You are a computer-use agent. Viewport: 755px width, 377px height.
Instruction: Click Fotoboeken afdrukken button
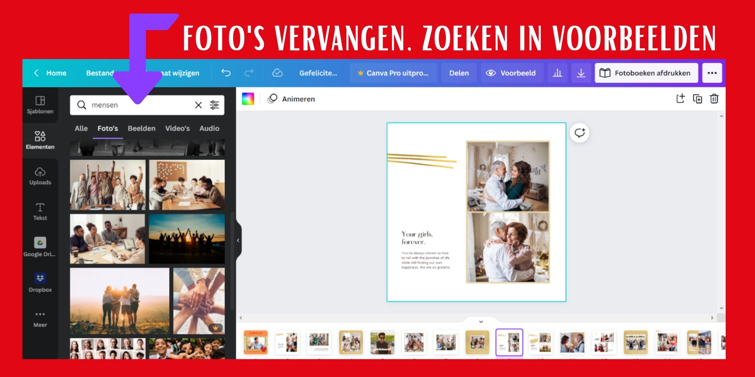[646, 73]
